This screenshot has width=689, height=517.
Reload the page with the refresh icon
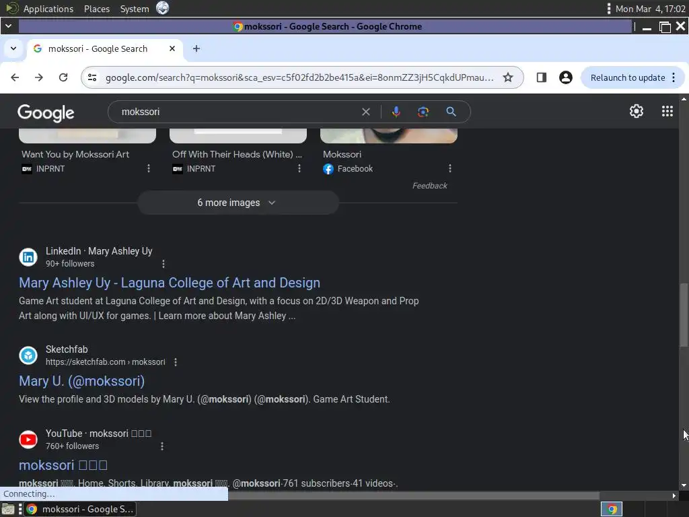(63, 77)
